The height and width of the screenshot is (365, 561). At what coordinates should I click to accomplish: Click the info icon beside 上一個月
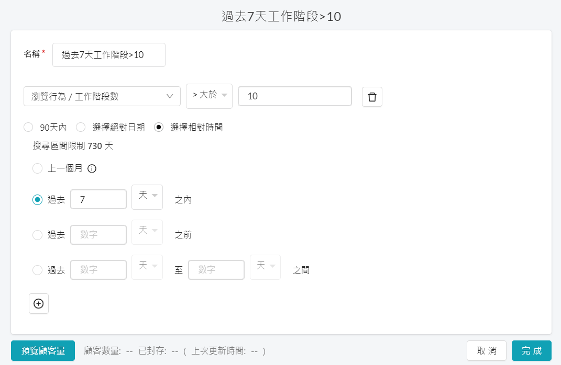coord(92,168)
